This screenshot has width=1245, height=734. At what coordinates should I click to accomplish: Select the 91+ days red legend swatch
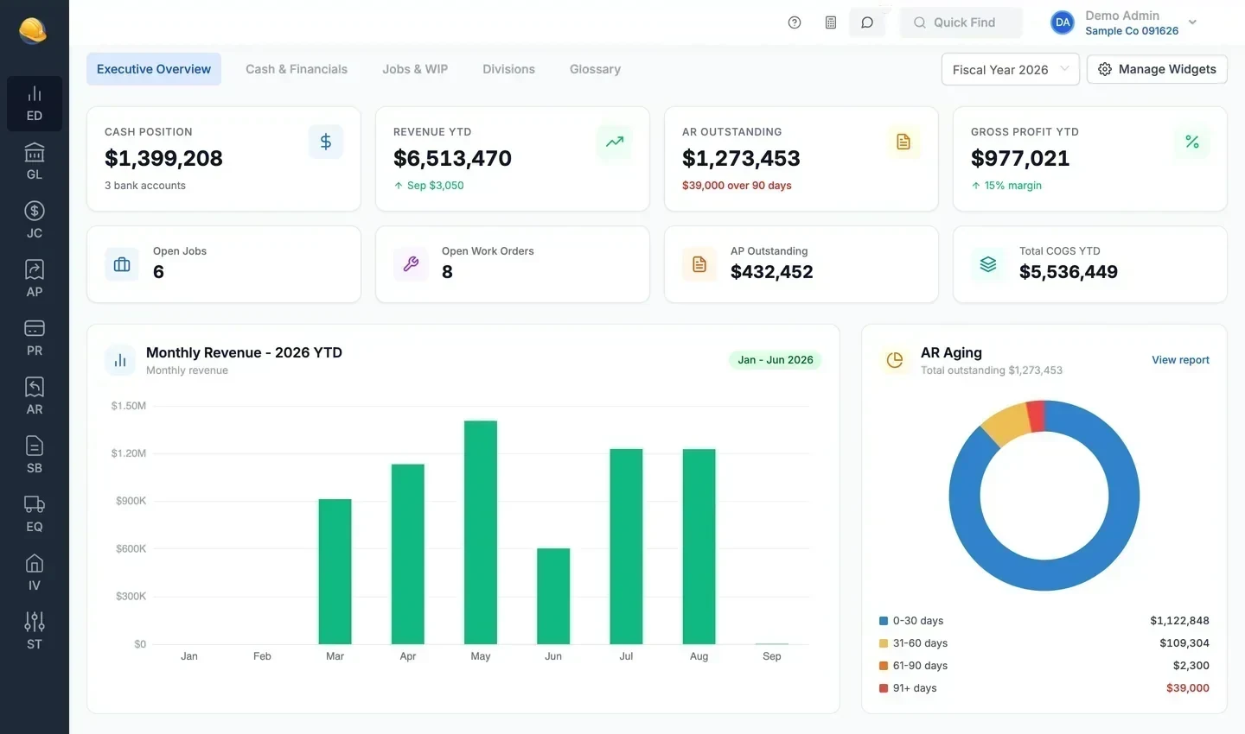[884, 688]
